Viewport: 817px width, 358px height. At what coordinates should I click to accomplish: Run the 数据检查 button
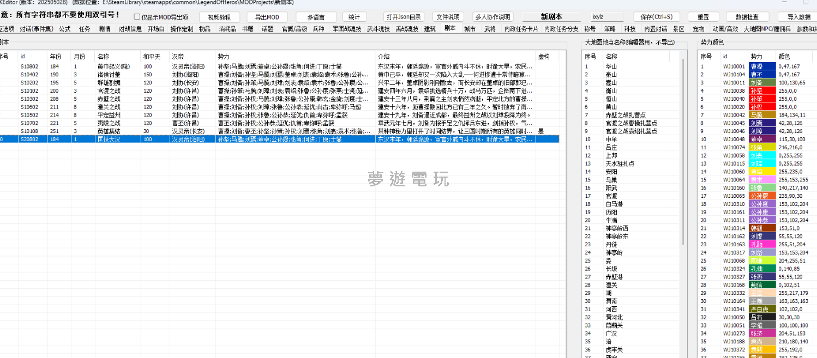(751, 17)
